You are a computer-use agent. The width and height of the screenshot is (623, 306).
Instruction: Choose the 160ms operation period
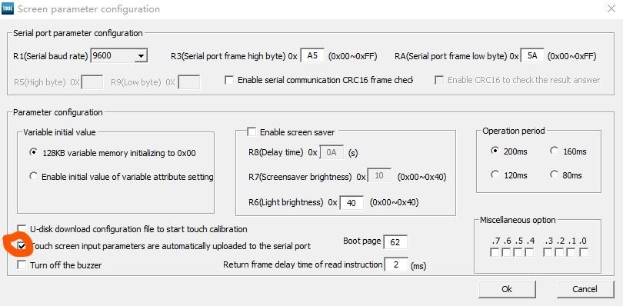(554, 151)
